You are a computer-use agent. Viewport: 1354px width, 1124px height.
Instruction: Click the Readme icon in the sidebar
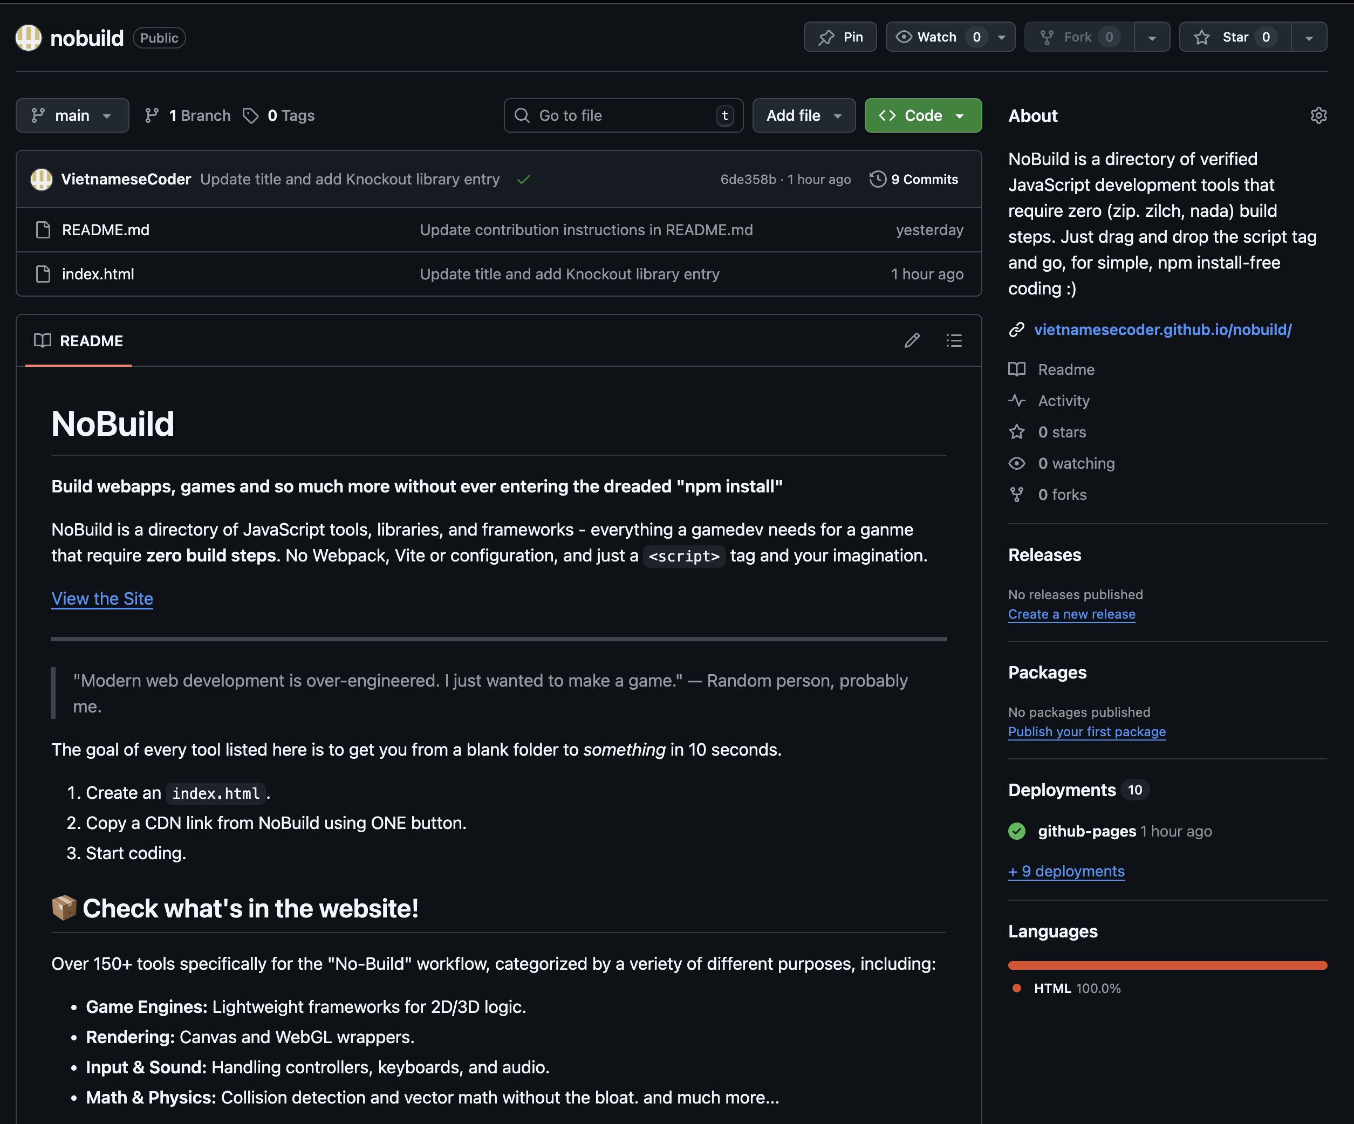tap(1017, 369)
